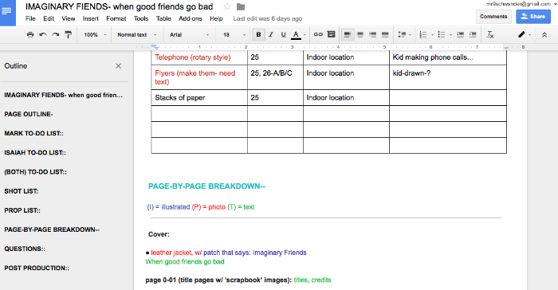558x290 pixels.
Task: Open the text color picker
Action: 296,34
